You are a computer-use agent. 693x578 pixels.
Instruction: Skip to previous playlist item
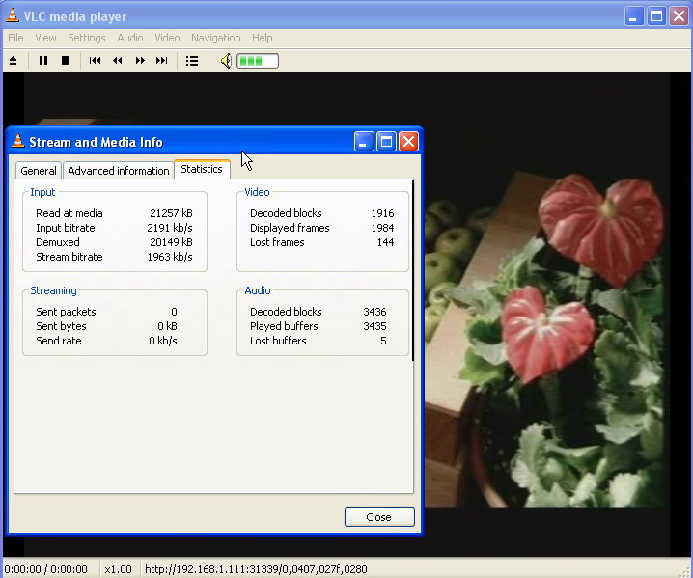pos(96,61)
